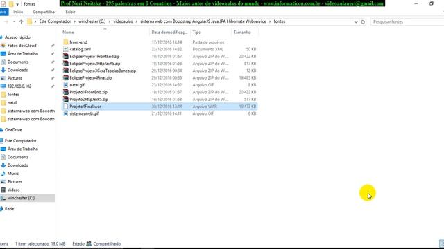The height and width of the screenshot is (249, 444).
Task: Navigate to winchester (C:) breadcrumb
Action: point(92,21)
